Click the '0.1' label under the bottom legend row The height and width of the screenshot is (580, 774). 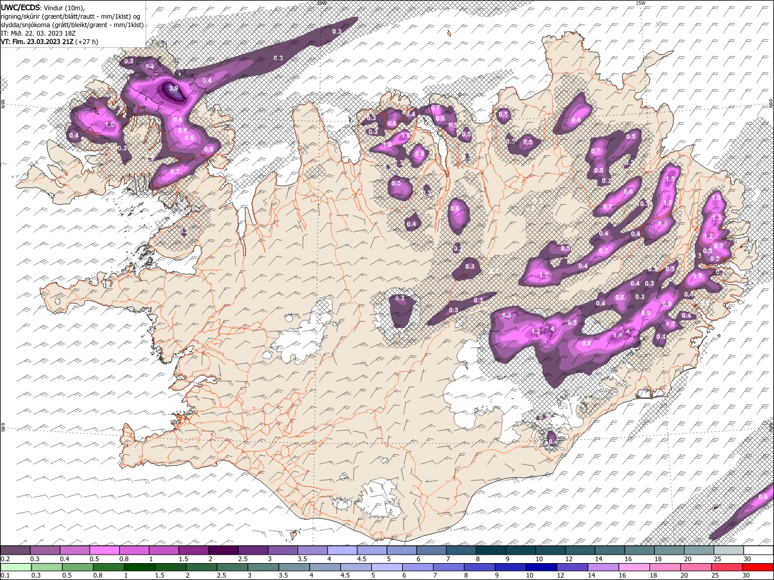point(5,576)
